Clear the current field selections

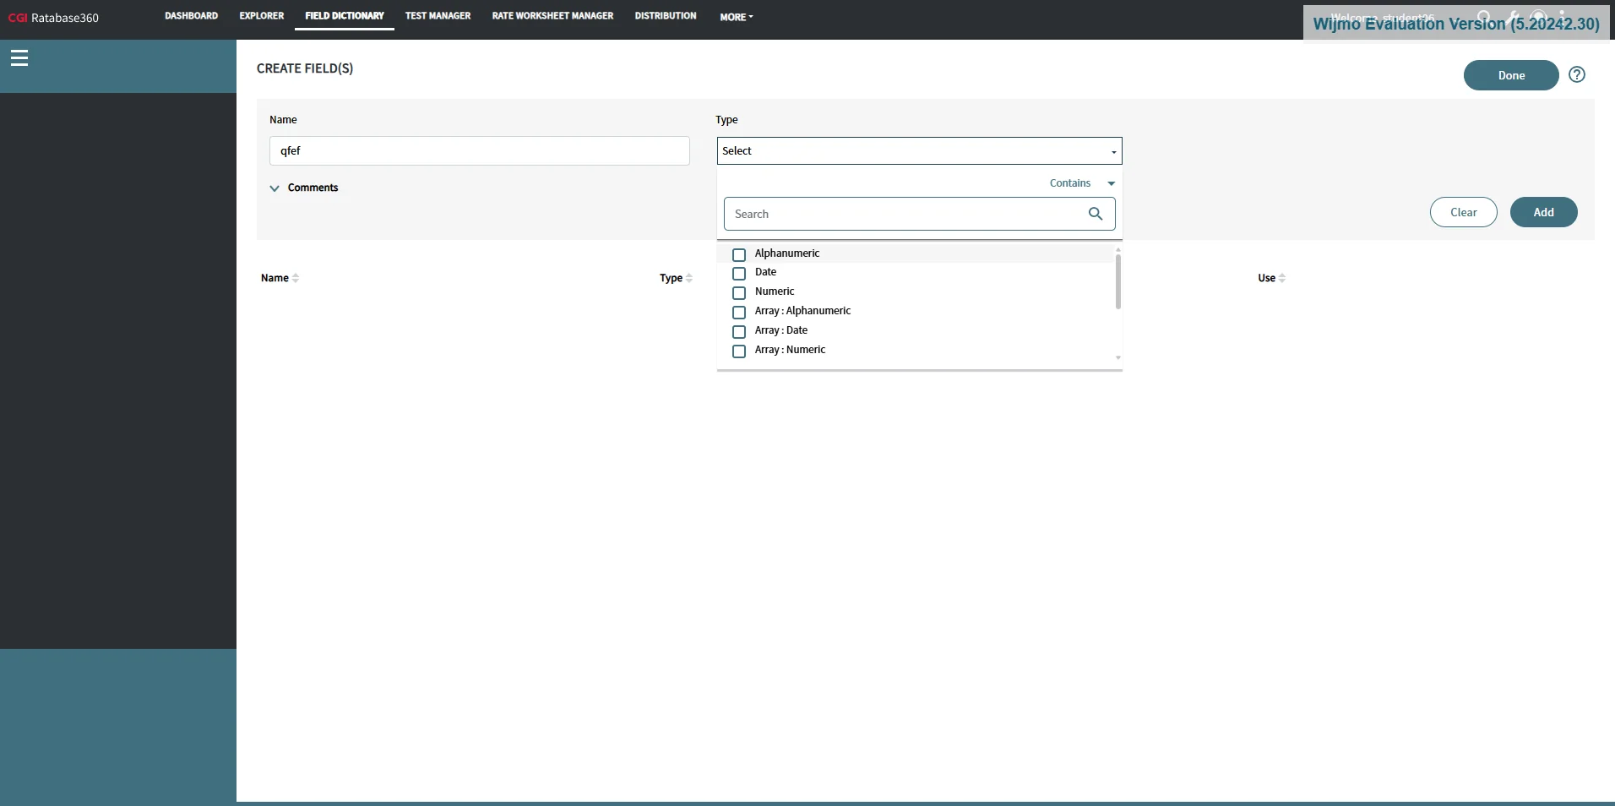coord(1464,212)
